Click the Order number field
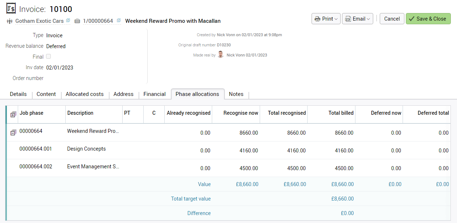Viewport: 457px width, 223px height. click(94, 78)
